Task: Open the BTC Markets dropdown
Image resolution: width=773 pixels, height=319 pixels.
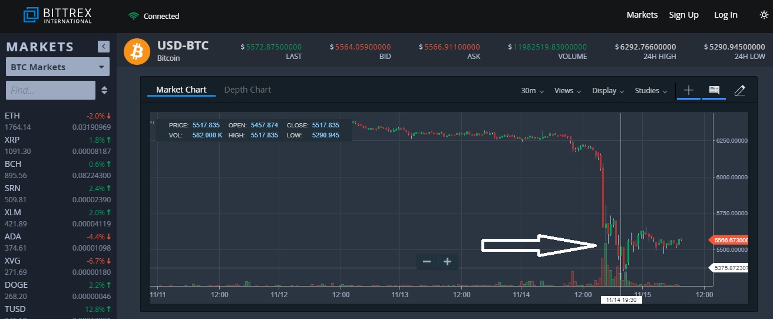Action: (x=58, y=67)
